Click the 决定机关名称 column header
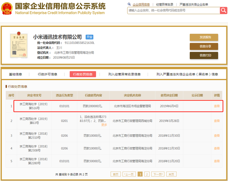Viewport: 228px width, 181px height. point(132,95)
